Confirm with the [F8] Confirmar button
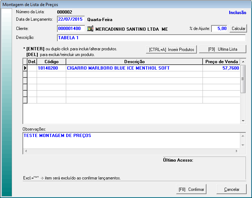The height and width of the screenshot is (198, 252). coord(191,189)
